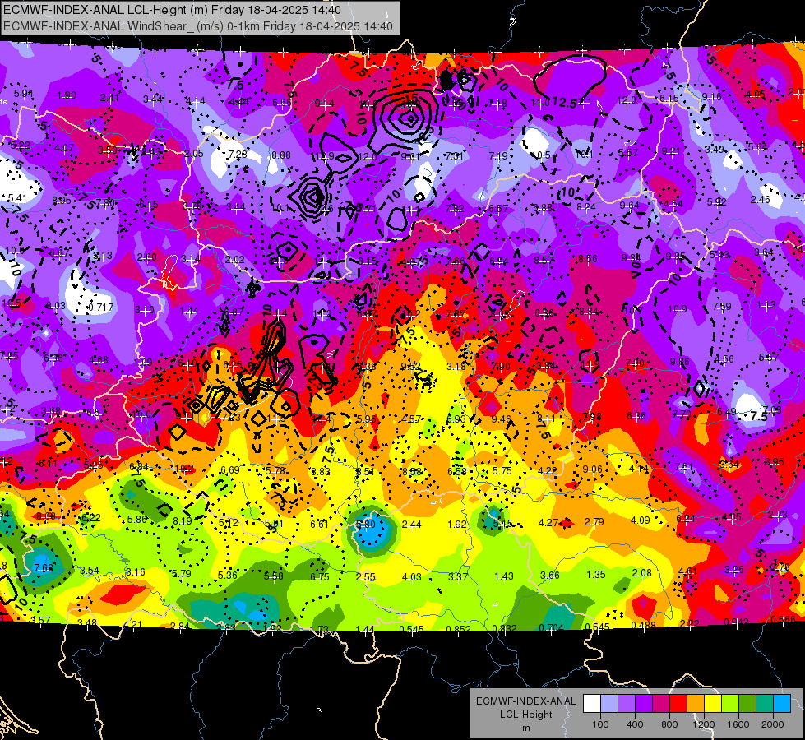Click the grid value 4.03
This screenshot has height=740, width=805.
pyautogui.click(x=412, y=578)
